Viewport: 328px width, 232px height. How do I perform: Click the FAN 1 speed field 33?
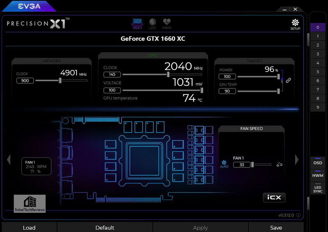[x=242, y=164]
